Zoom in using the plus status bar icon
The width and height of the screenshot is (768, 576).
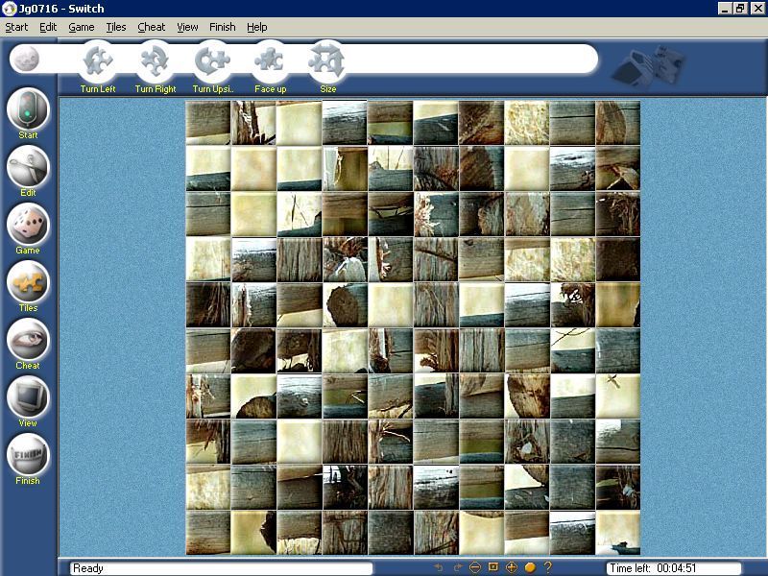[x=510, y=566]
